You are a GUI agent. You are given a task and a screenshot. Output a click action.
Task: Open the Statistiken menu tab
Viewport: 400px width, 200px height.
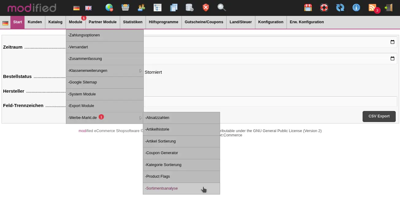(x=133, y=22)
